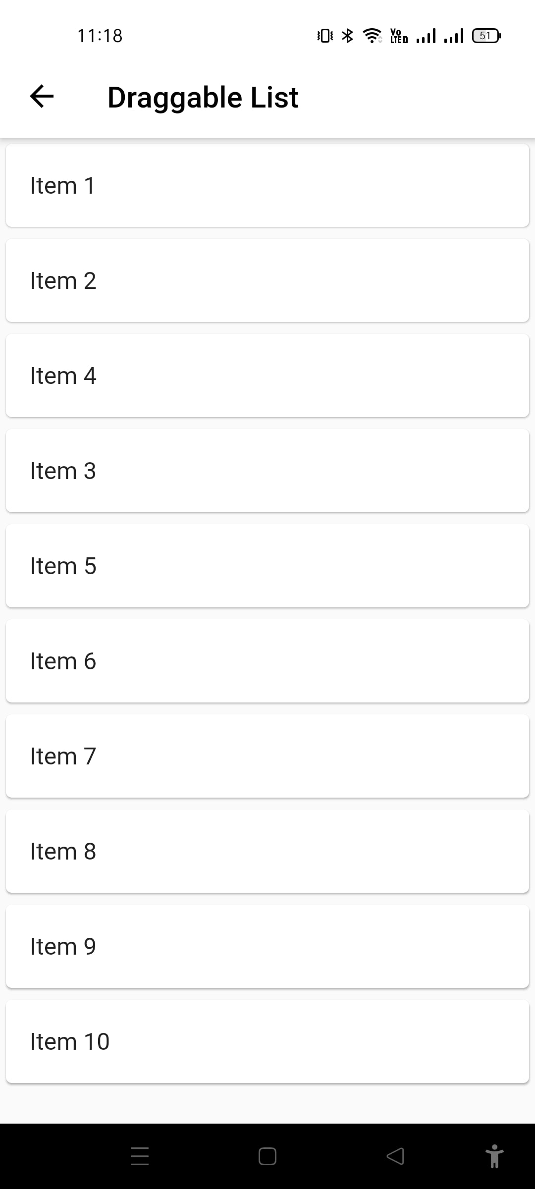This screenshot has height=1189, width=535.
Task: Open the accessibility shortcut icon
Action: pyautogui.click(x=494, y=1156)
